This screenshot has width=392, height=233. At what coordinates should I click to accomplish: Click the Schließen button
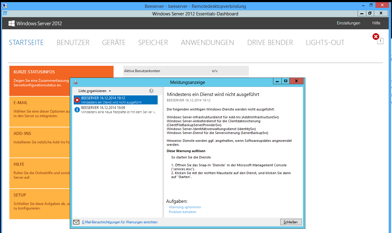point(291,222)
